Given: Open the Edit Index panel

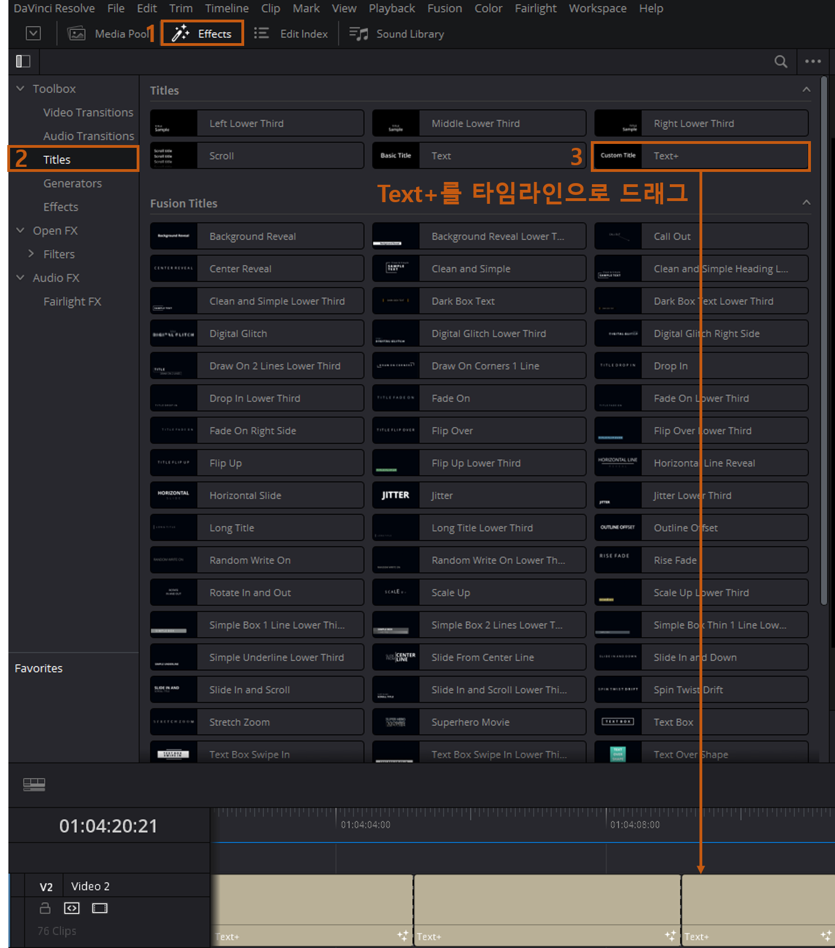Looking at the screenshot, I should (x=291, y=34).
